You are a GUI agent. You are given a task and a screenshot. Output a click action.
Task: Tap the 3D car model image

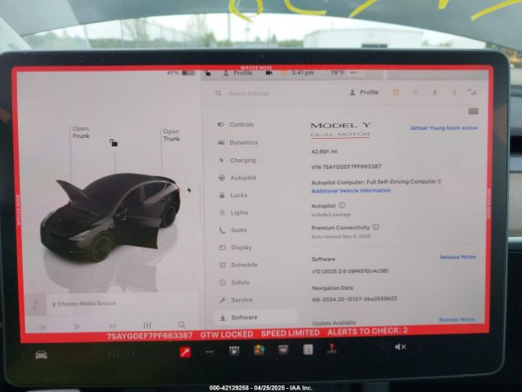pyautogui.click(x=110, y=216)
